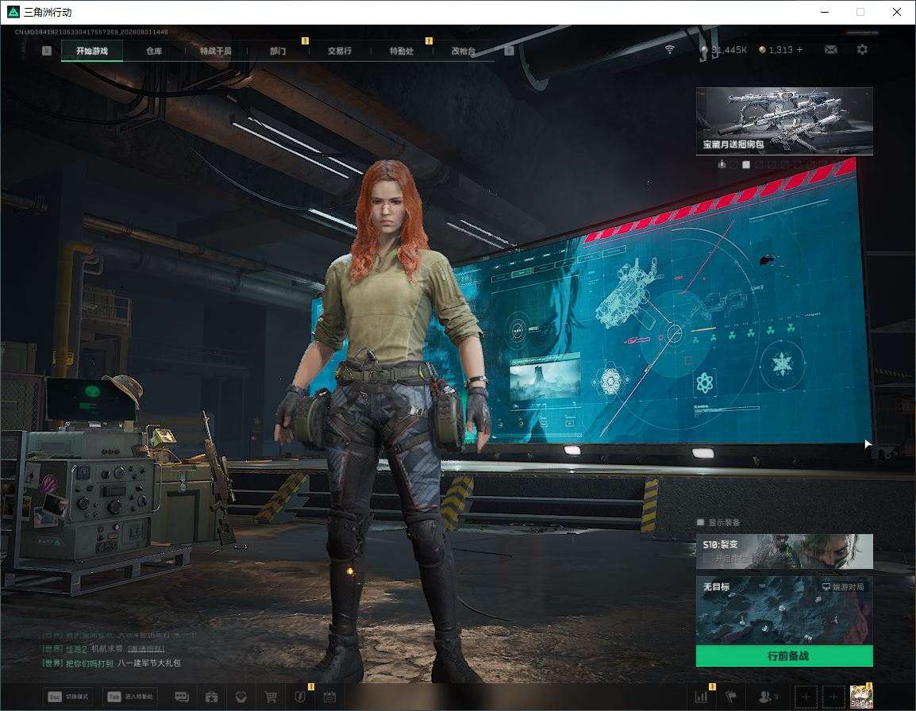Click the 31,445K currency balance
Image resolution: width=916 pixels, height=711 pixels.
click(725, 50)
